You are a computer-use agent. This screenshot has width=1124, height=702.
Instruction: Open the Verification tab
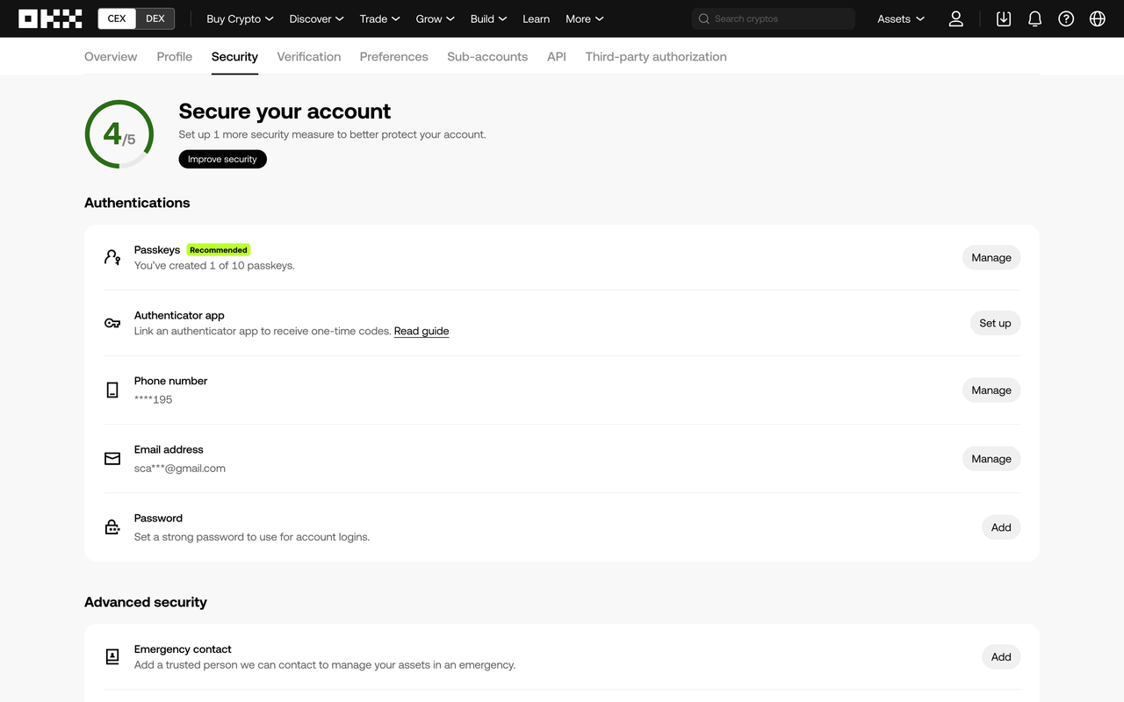point(309,56)
